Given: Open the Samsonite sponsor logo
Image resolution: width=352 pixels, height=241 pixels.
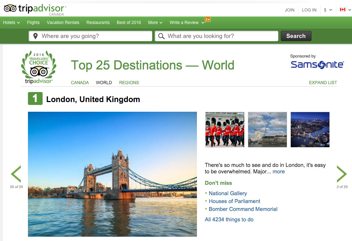Looking at the screenshot, I should [317, 64].
